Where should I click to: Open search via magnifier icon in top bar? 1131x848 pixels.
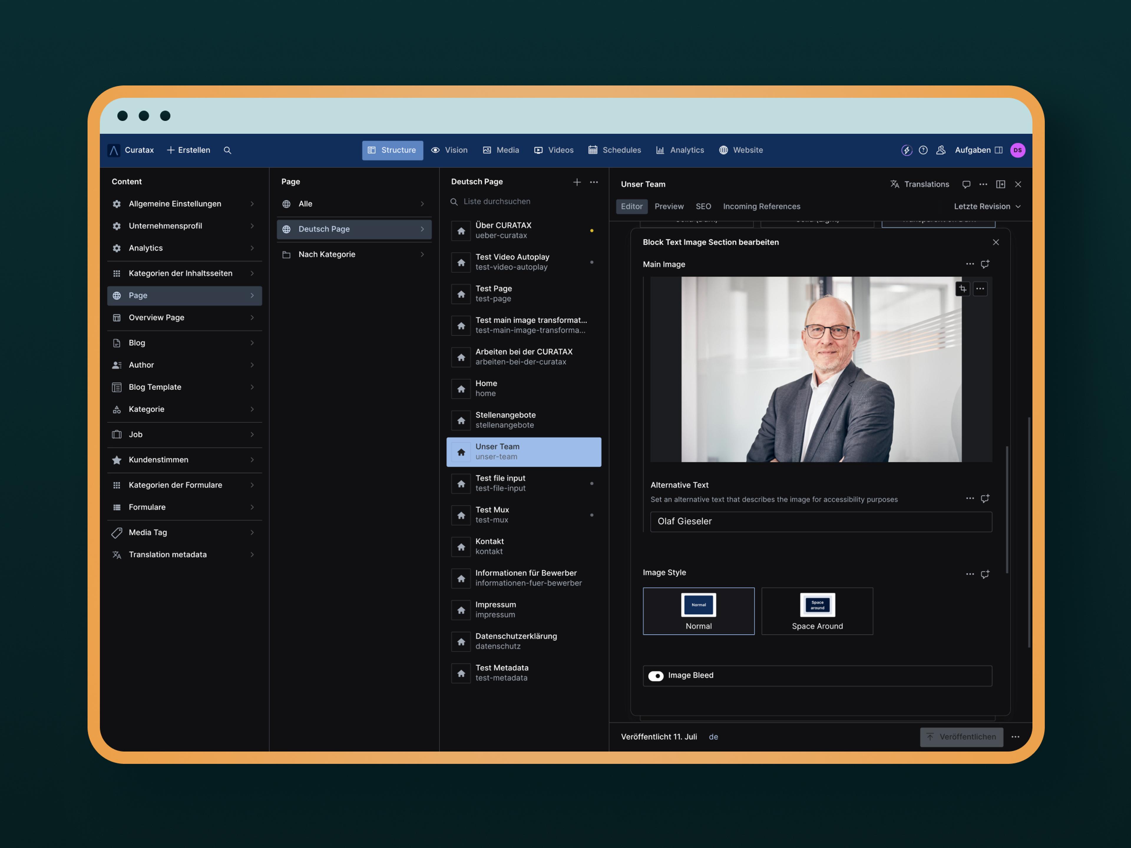coord(228,150)
